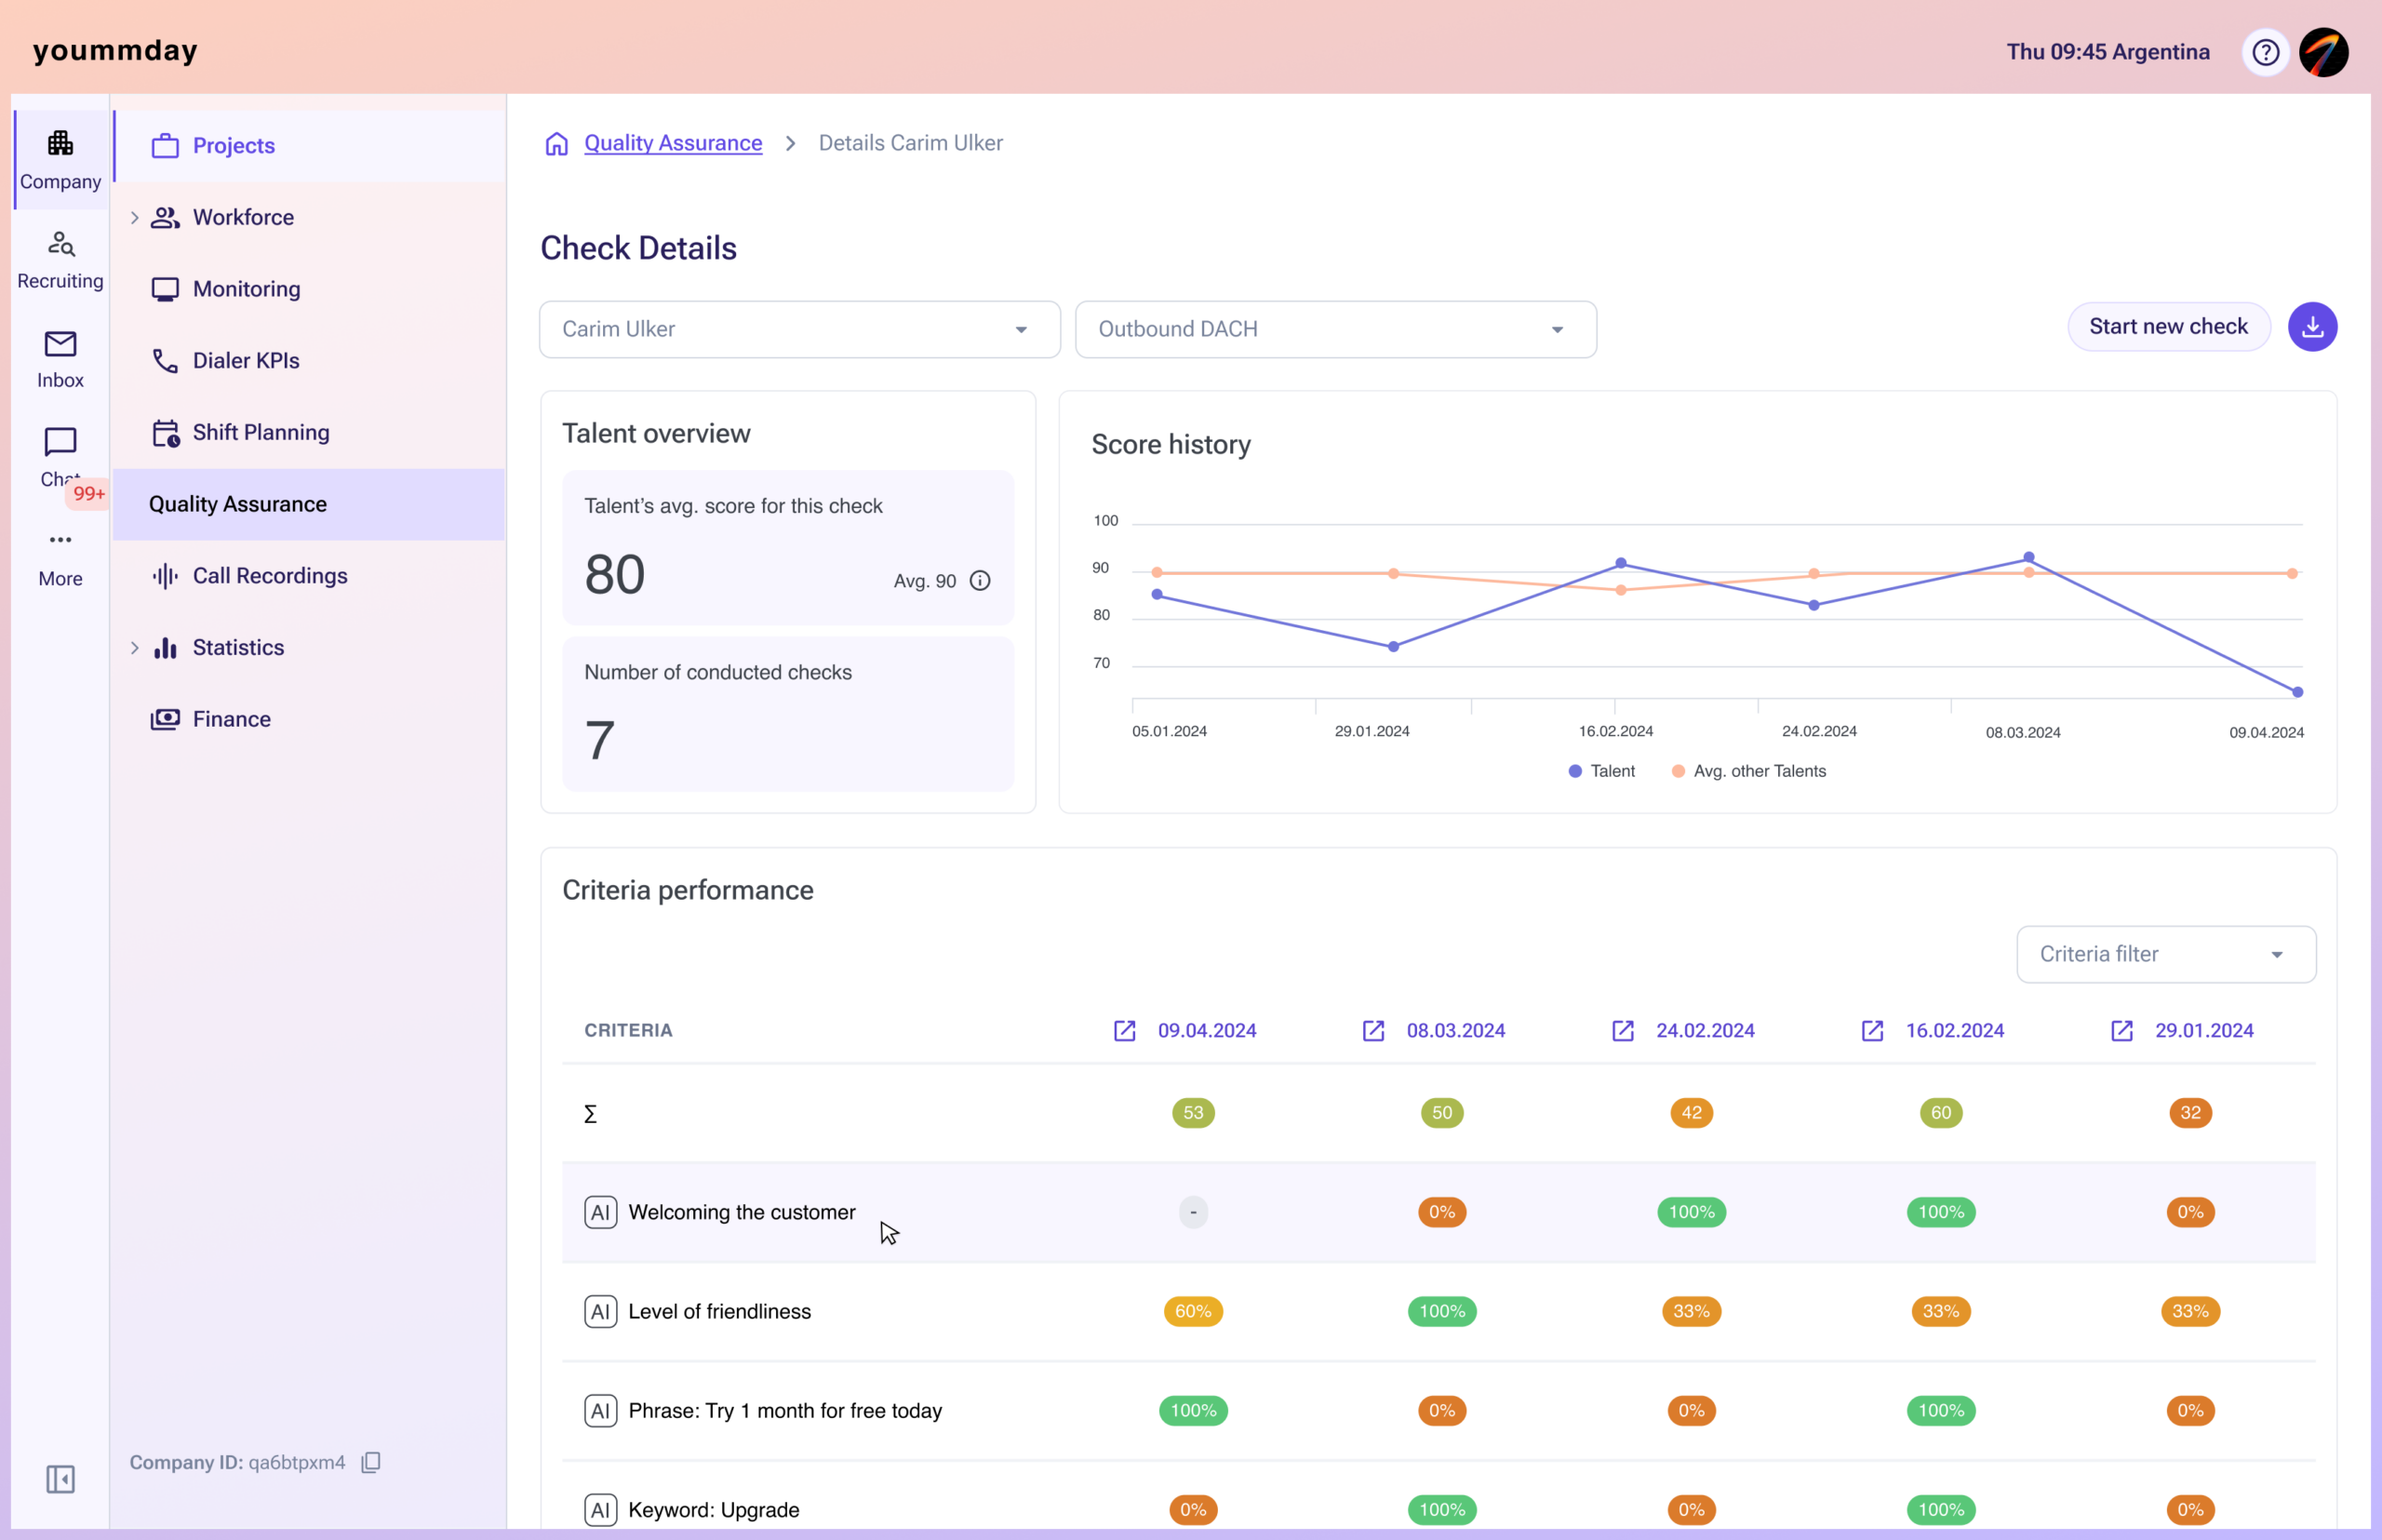This screenshot has height=1540, width=2382.
Task: Click the home icon in breadcrumb
Action: (557, 144)
